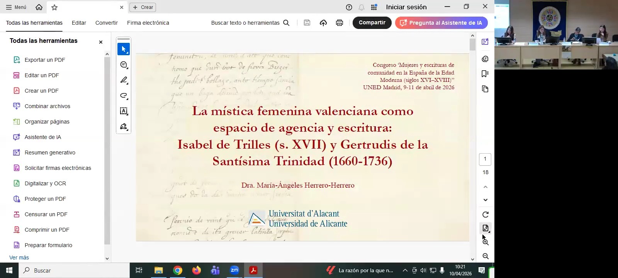Open the volume speaker tray icon
Screen dimensions: 618x278
pyautogui.click(x=423, y=270)
